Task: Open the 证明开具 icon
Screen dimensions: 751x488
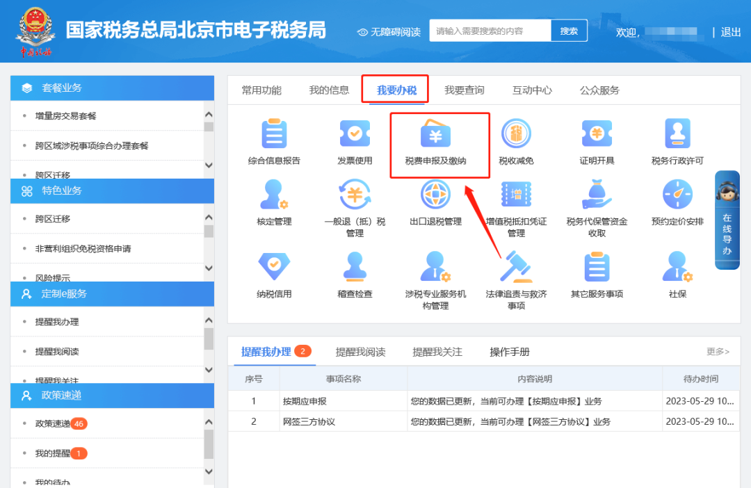Action: pyautogui.click(x=597, y=133)
